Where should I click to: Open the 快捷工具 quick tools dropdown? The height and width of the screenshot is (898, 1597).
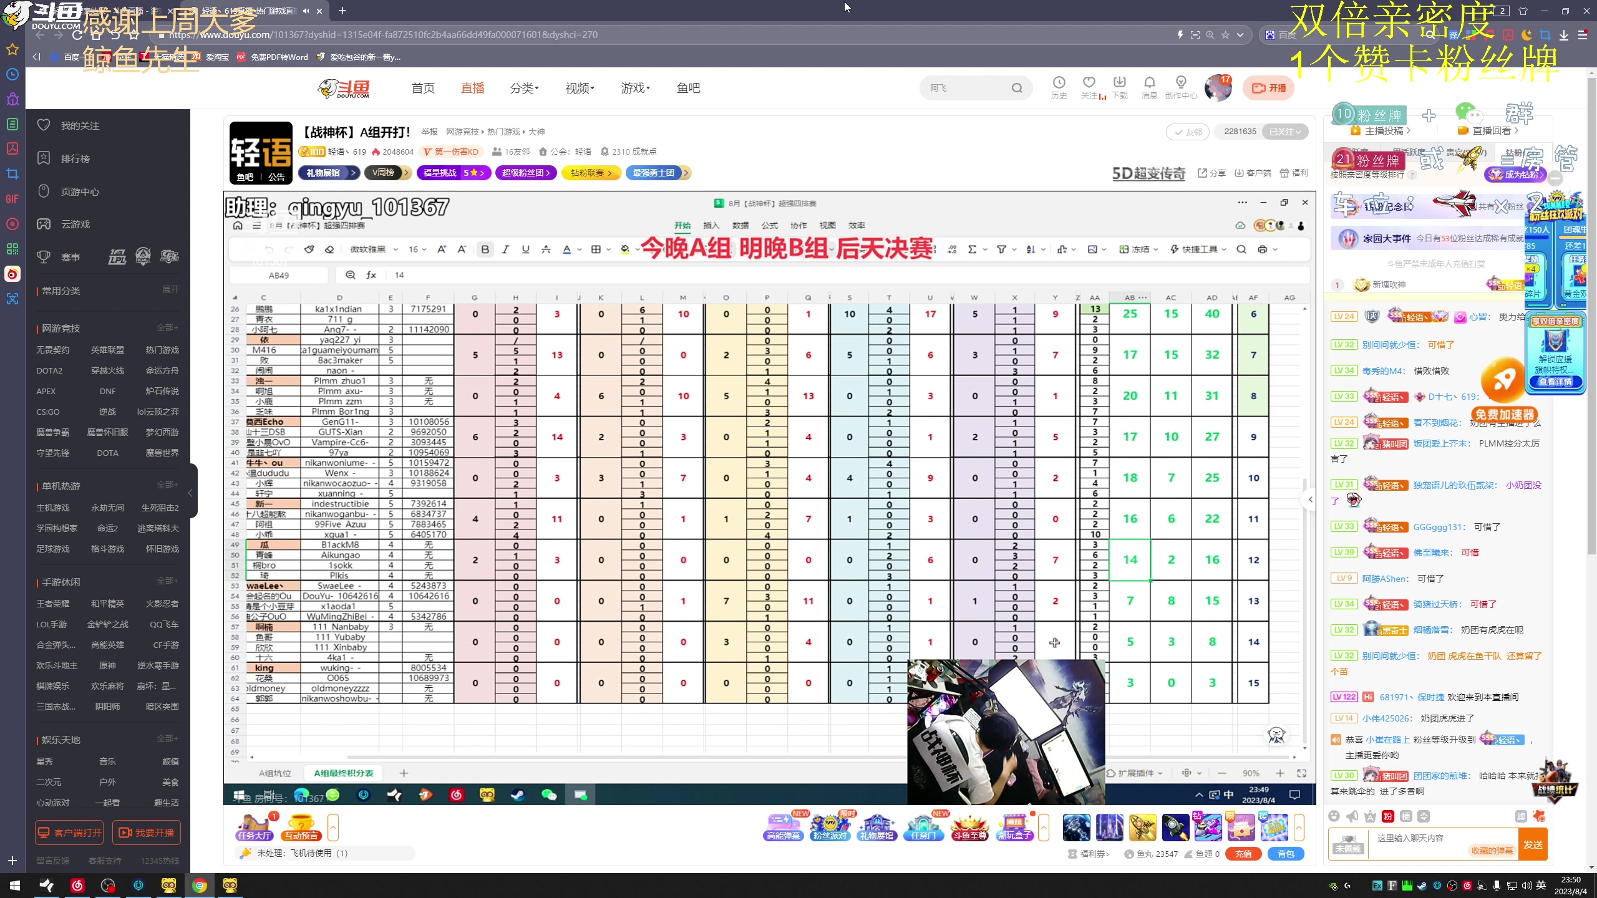(1198, 249)
